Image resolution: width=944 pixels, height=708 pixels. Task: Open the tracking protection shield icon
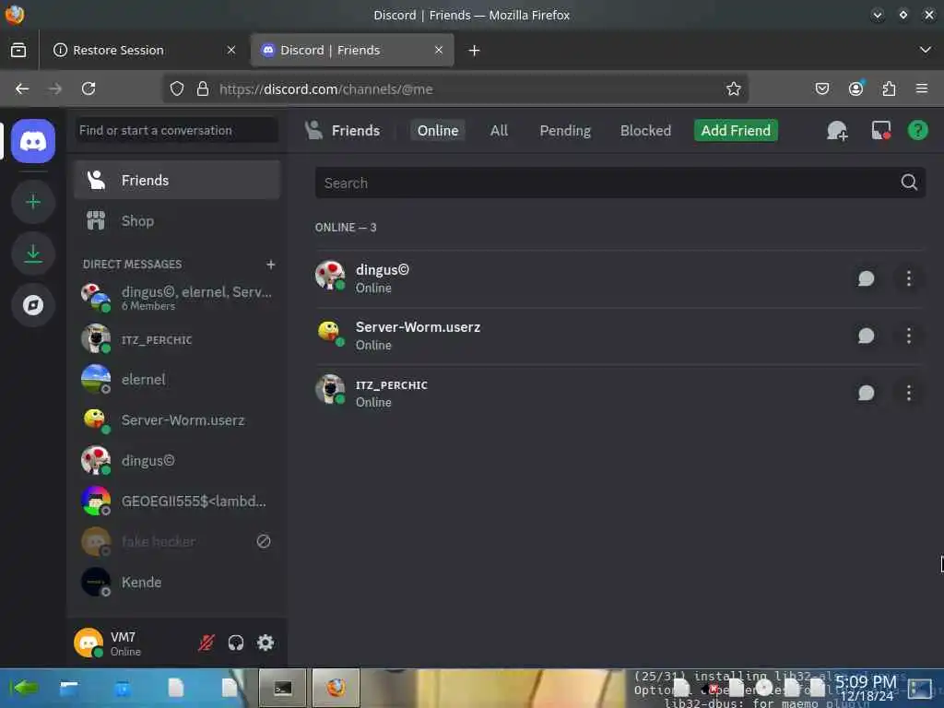pos(176,89)
